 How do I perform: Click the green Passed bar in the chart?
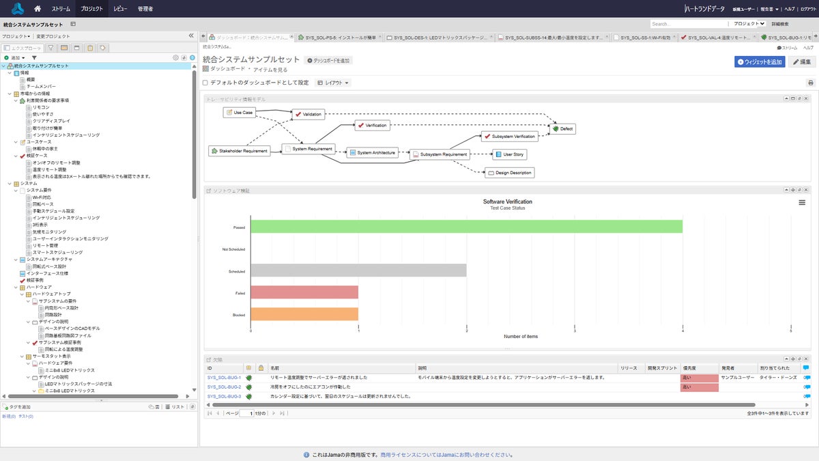467,227
